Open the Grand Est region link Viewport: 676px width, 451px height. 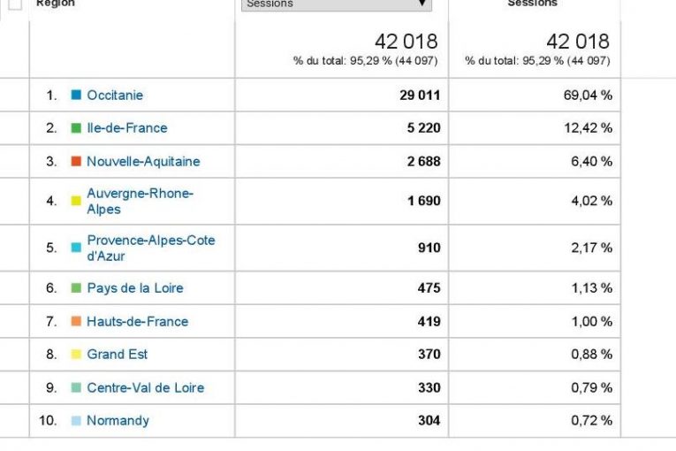[117, 354]
